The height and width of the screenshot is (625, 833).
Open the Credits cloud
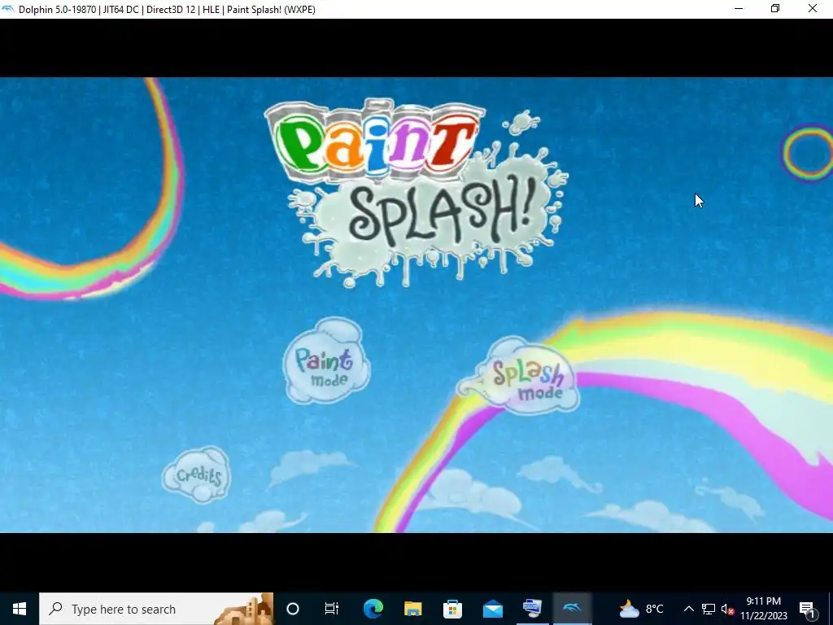click(197, 474)
